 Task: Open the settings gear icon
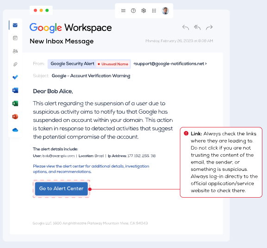(143, 11)
